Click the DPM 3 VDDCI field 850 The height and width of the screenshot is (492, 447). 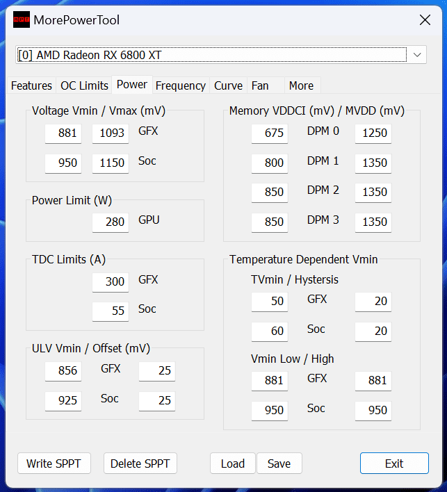pos(270,222)
